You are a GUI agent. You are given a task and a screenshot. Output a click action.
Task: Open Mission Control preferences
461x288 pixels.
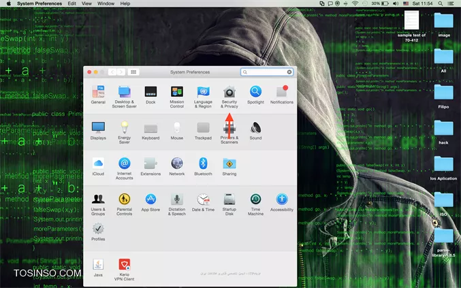[176, 97]
